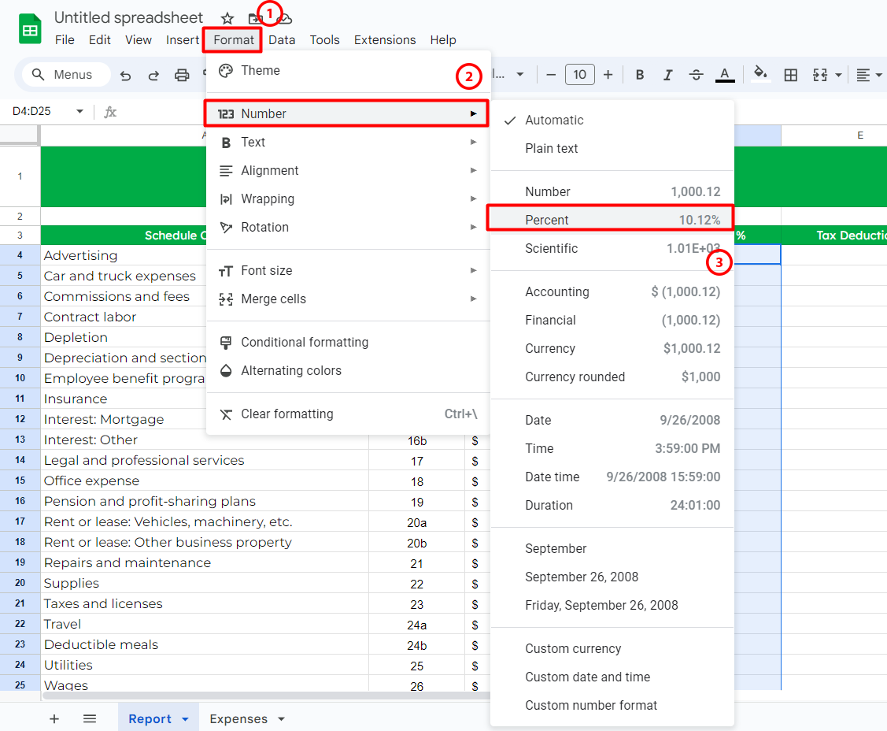Apply Friday, September 26, 2008 format
This screenshot has height=731, width=887.
tap(612, 606)
